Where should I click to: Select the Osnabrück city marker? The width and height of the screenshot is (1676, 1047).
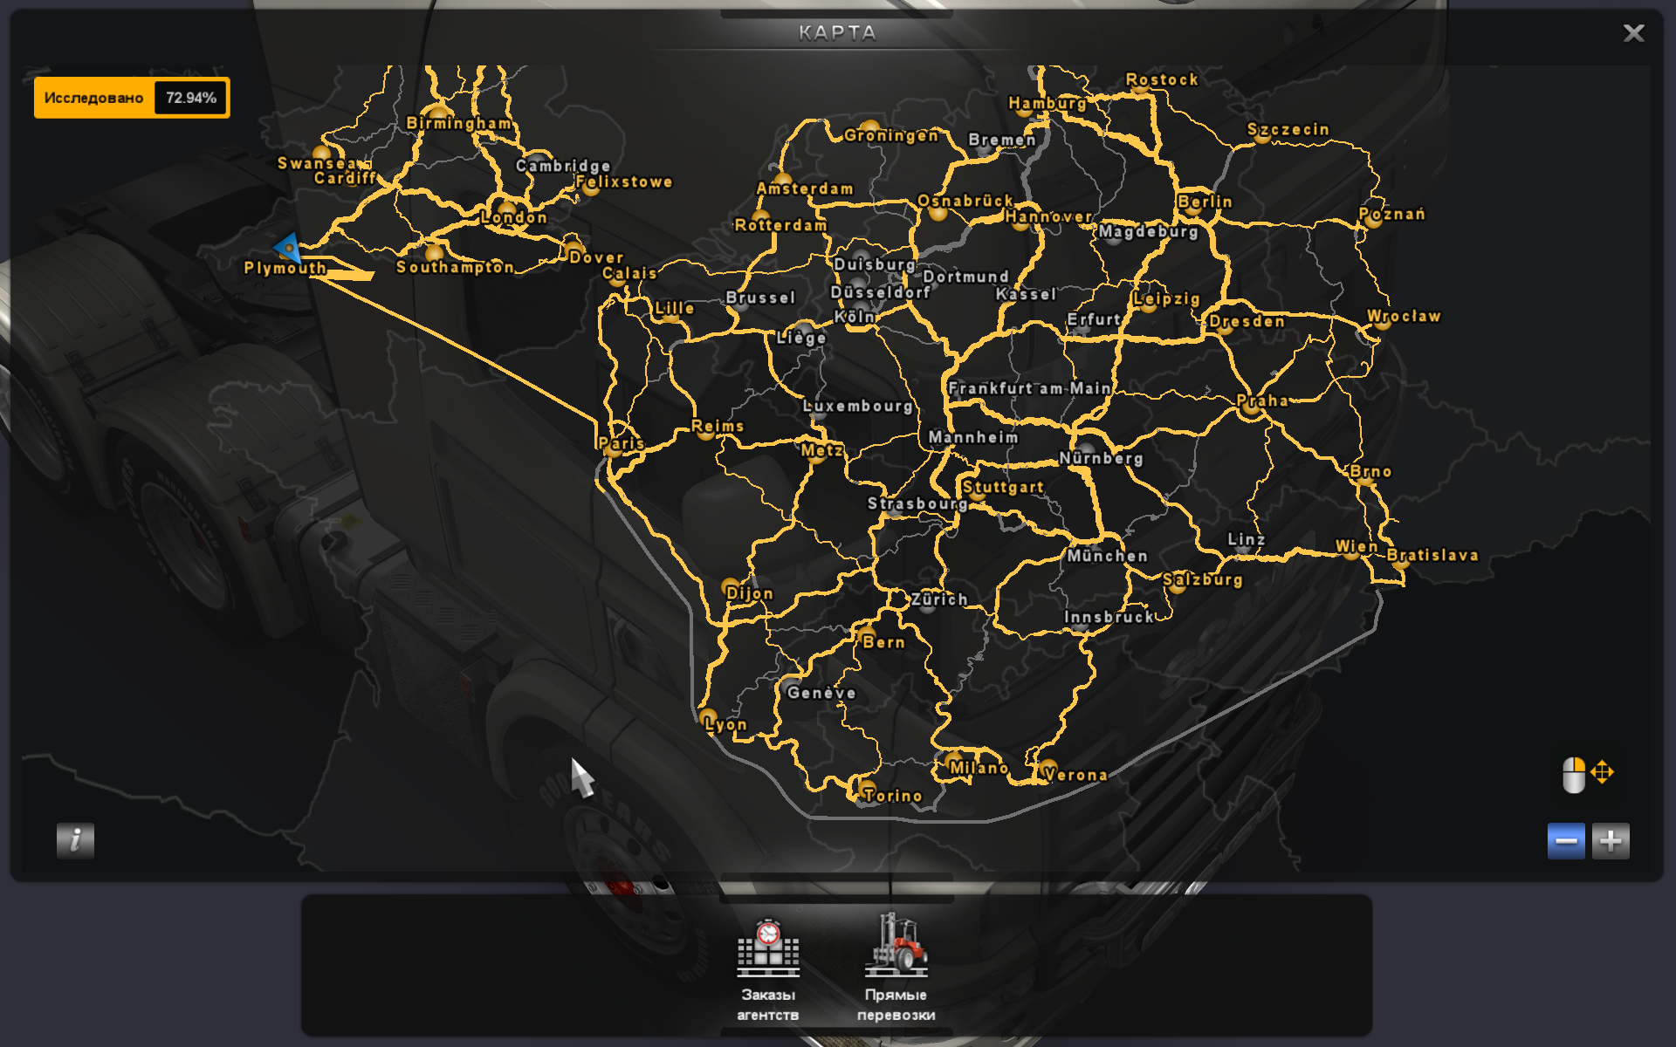(x=938, y=212)
